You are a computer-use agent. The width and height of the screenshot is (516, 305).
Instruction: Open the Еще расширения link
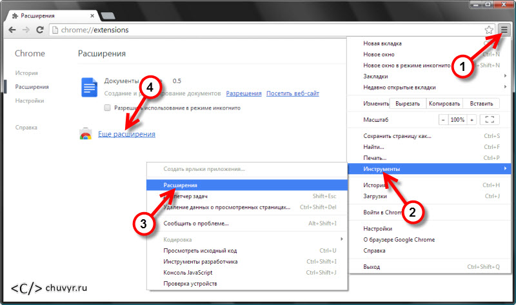click(x=126, y=134)
